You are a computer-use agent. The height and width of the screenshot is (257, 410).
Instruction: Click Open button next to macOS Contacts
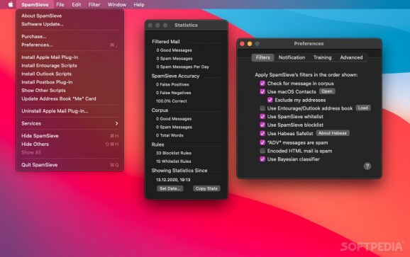tap(327, 91)
